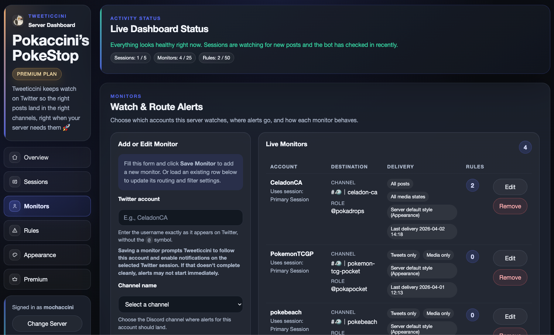
Task: Click the Tweeticcini bird avatar logo
Action: coord(18,20)
